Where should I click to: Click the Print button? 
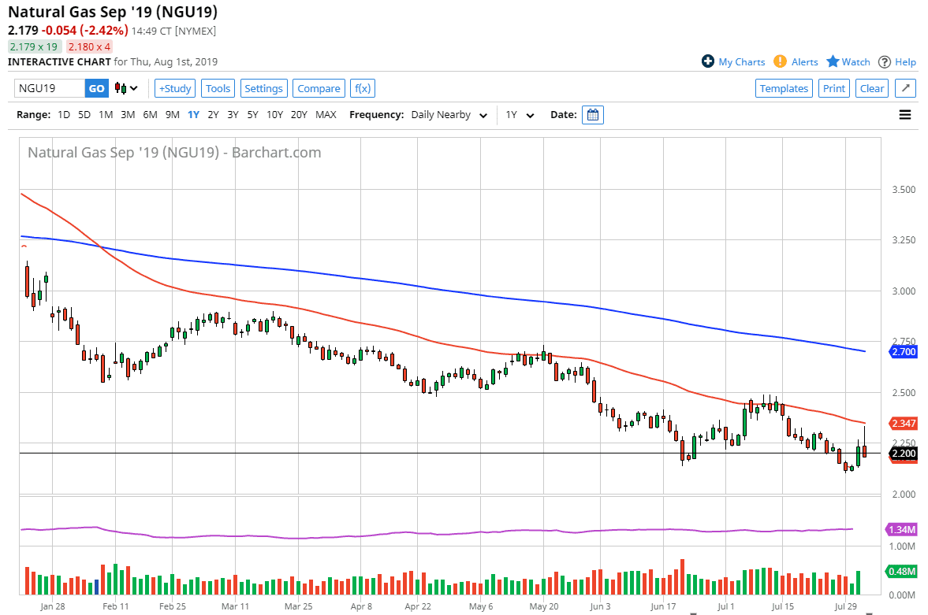point(834,88)
